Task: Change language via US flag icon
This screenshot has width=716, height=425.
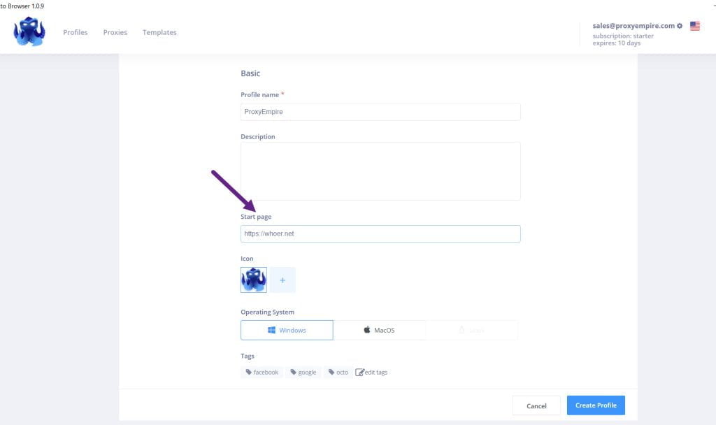Action: [694, 26]
